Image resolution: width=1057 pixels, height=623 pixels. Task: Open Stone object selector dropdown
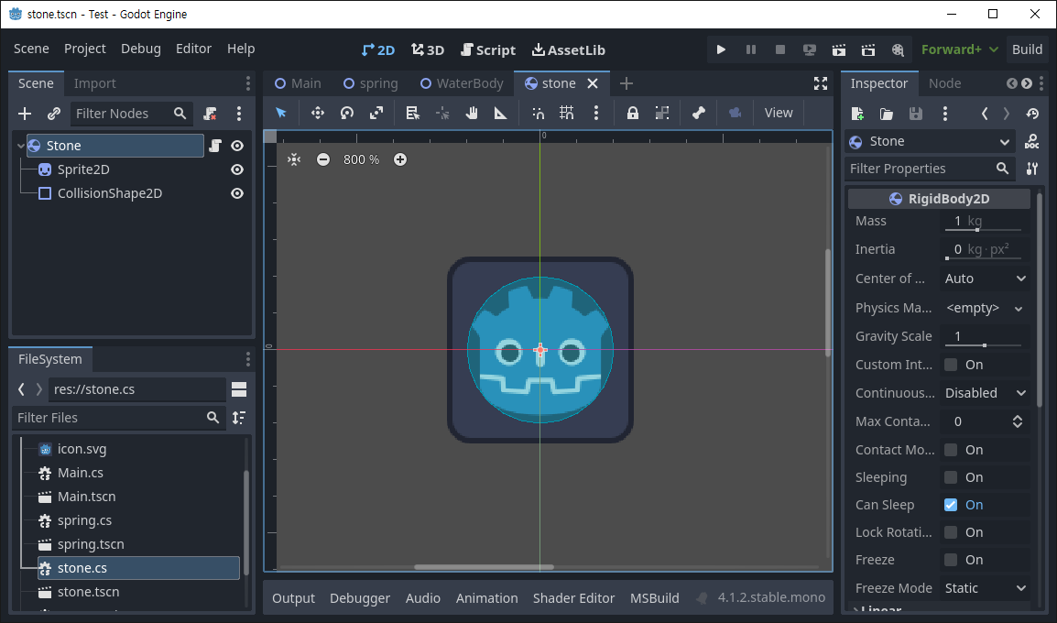pos(931,142)
